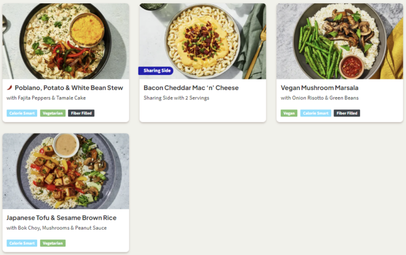Viewport: 406px width, 255px height.
Task: Click Calorie Smart tag on Japanese Tofu card
Action: [x=22, y=243]
